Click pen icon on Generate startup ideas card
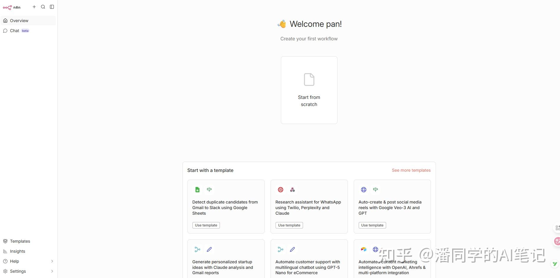The image size is (560, 278). coord(209,249)
